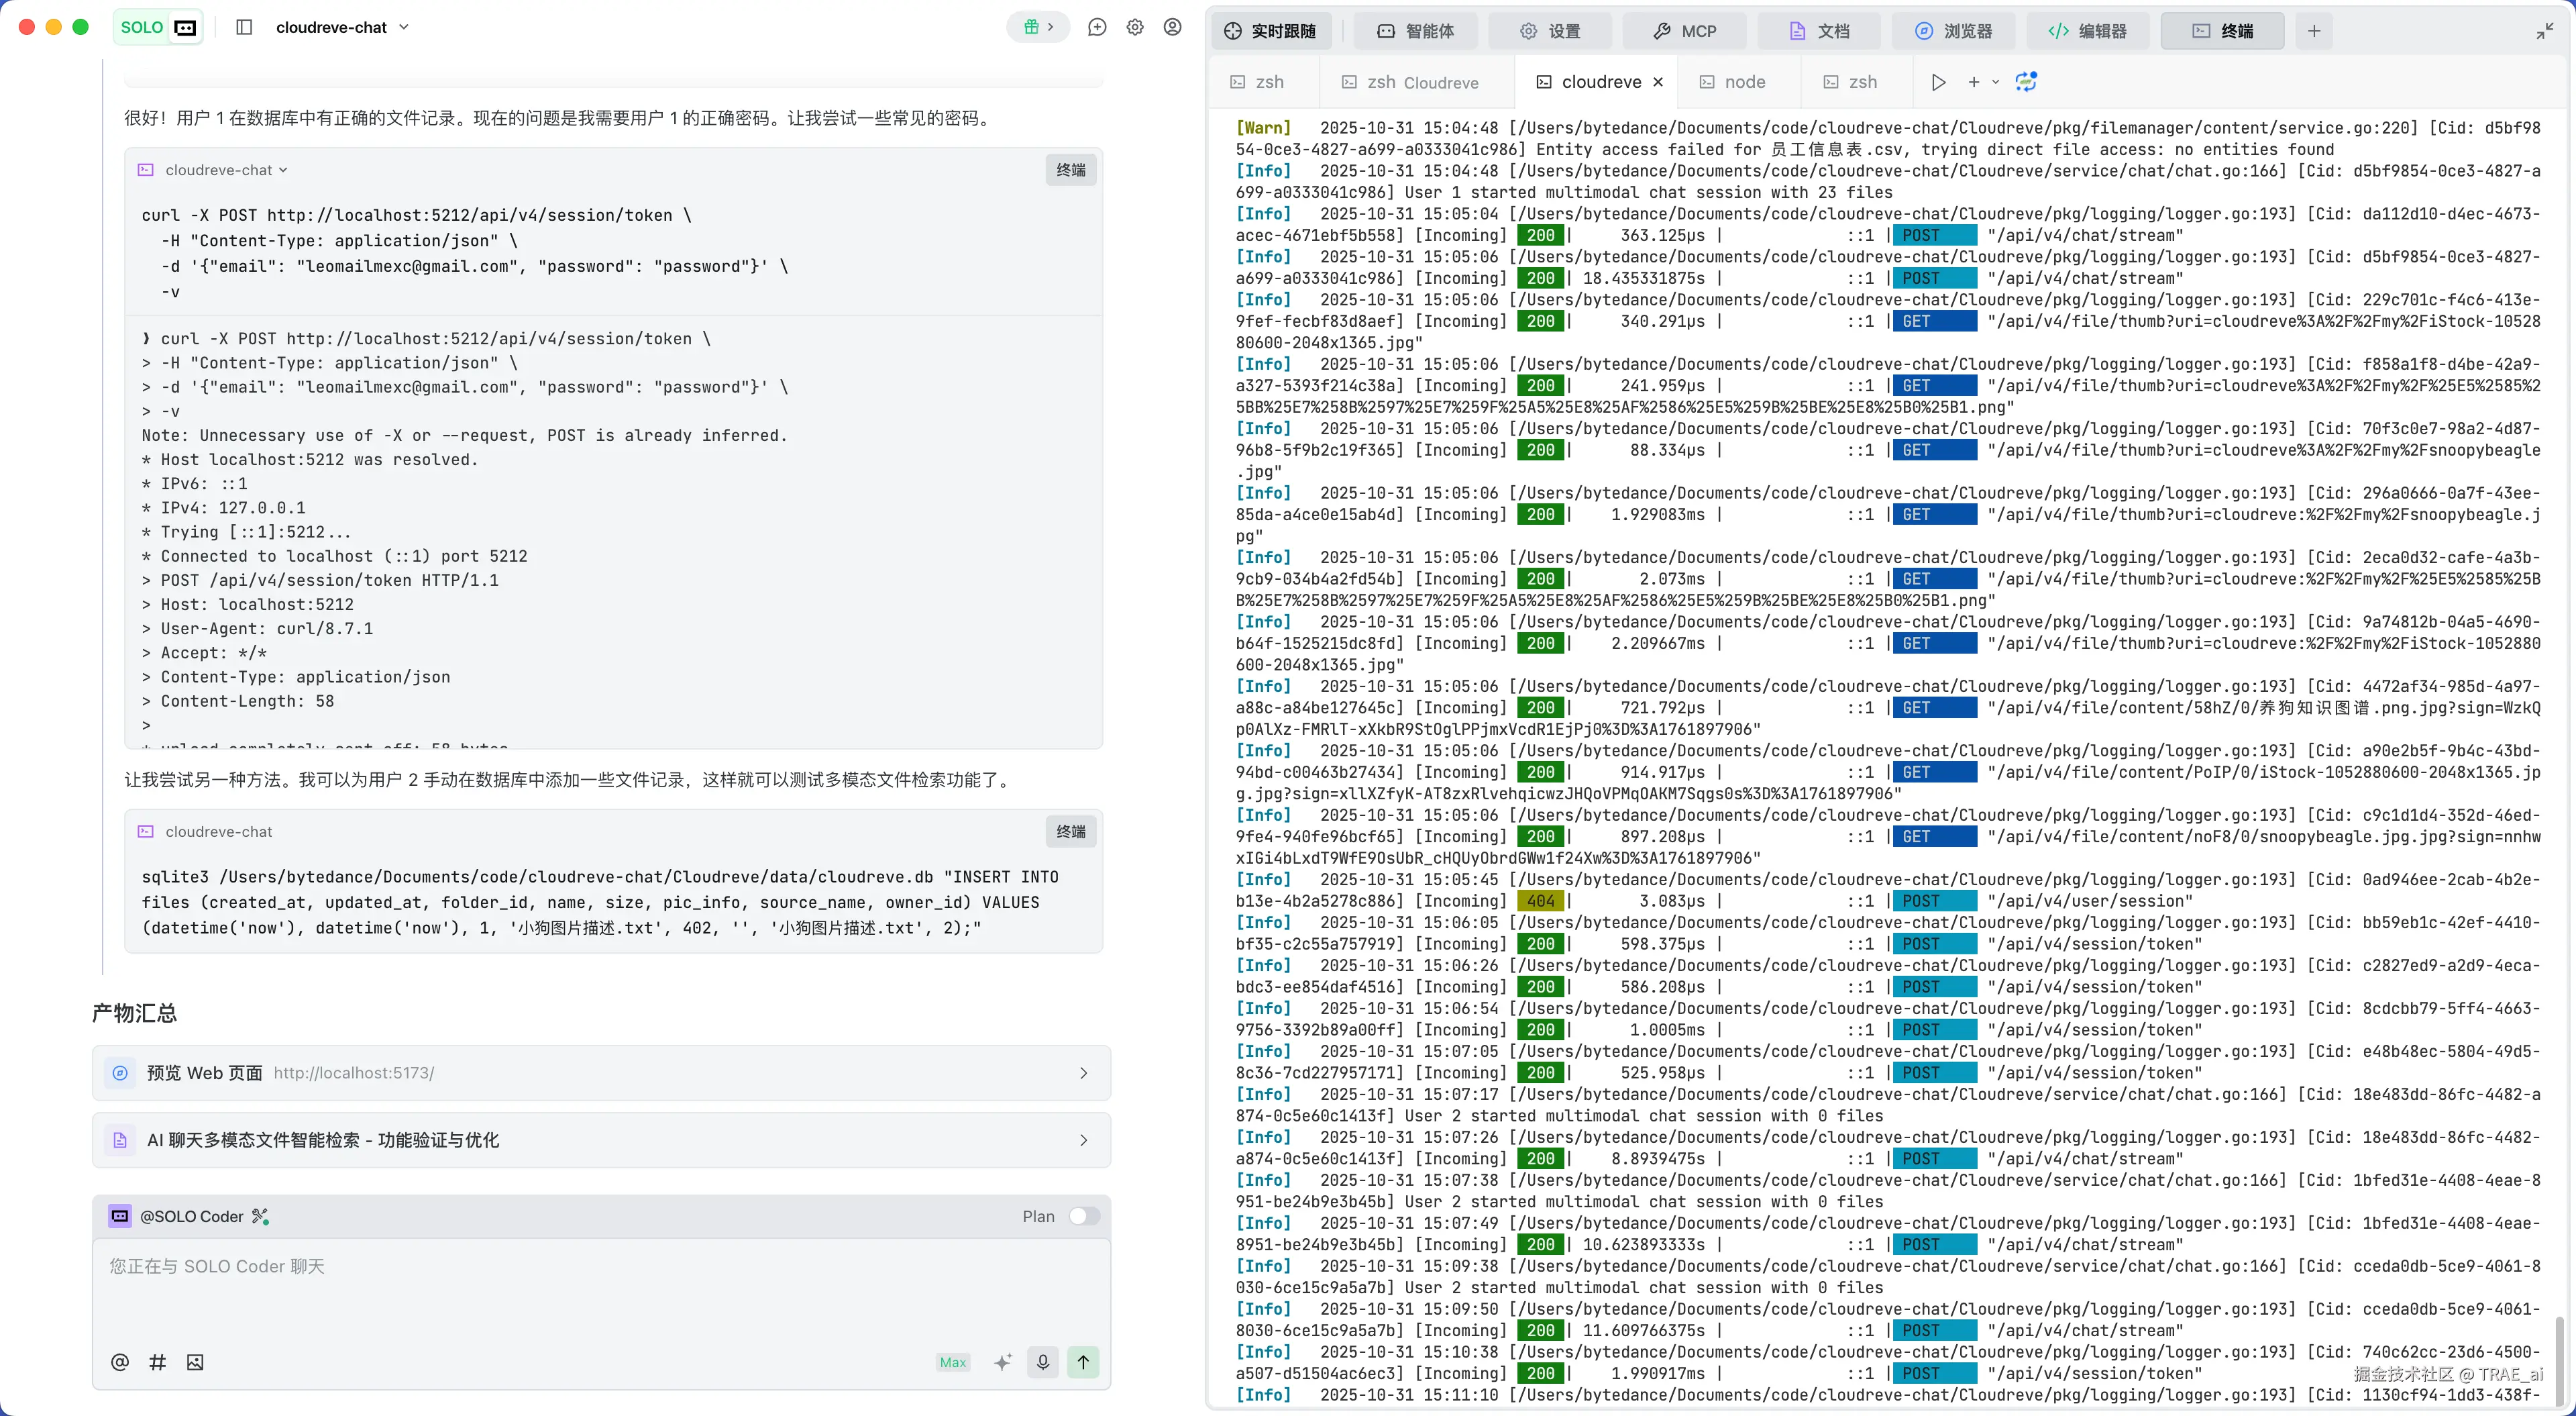Viewport: 2576px width, 1416px height.
Task: Expand the 预览 Web 页面 item chevron
Action: pyautogui.click(x=1083, y=1073)
